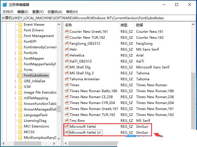The width and height of the screenshot is (197, 147).
Task: Open the 收藏夹(A) menu
Action: pos(55,12)
